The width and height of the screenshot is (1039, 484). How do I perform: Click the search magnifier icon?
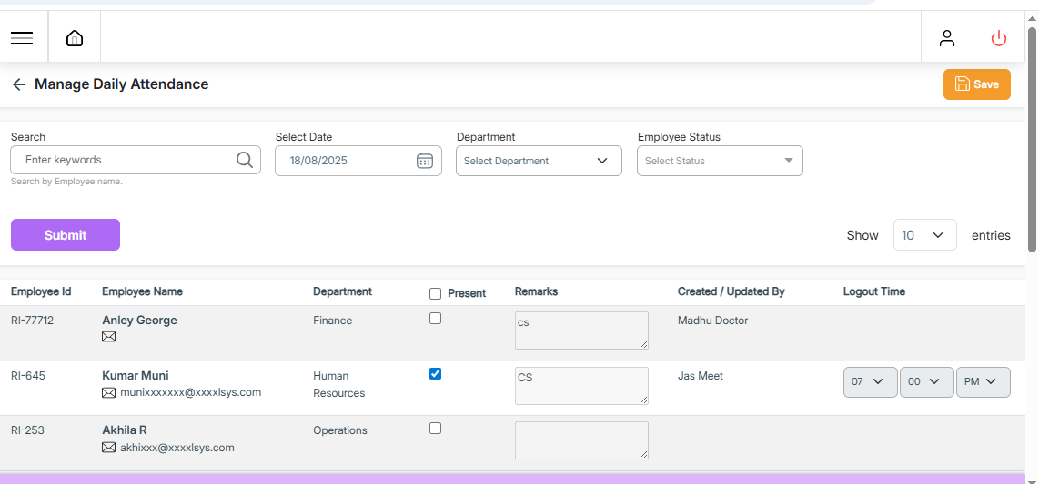click(x=244, y=160)
